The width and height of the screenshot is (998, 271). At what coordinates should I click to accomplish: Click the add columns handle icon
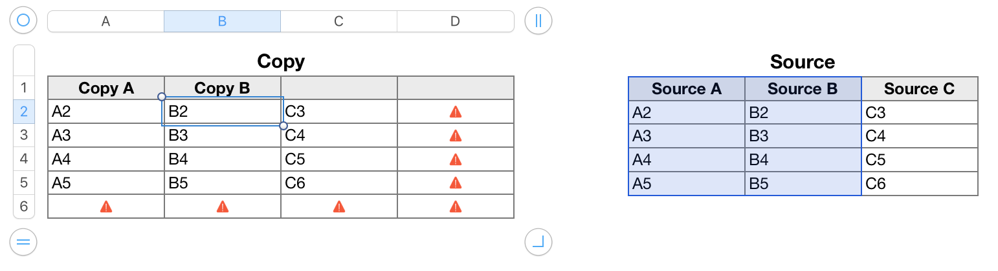coord(538,21)
